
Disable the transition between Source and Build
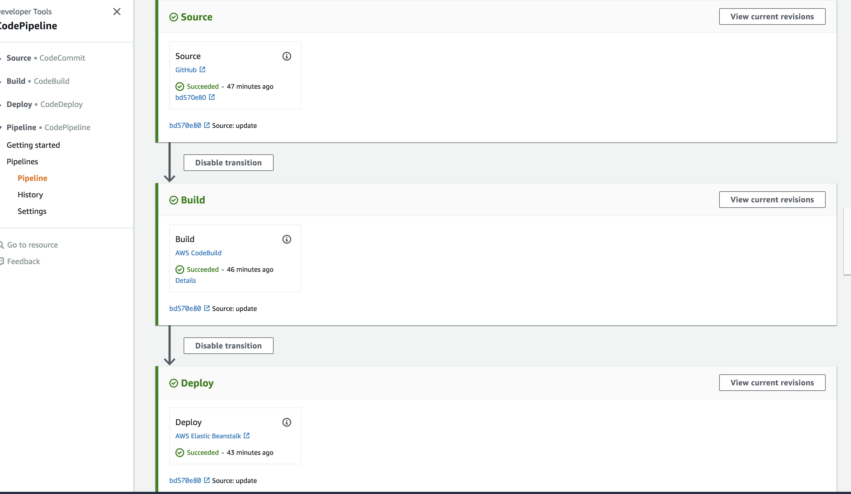228,162
